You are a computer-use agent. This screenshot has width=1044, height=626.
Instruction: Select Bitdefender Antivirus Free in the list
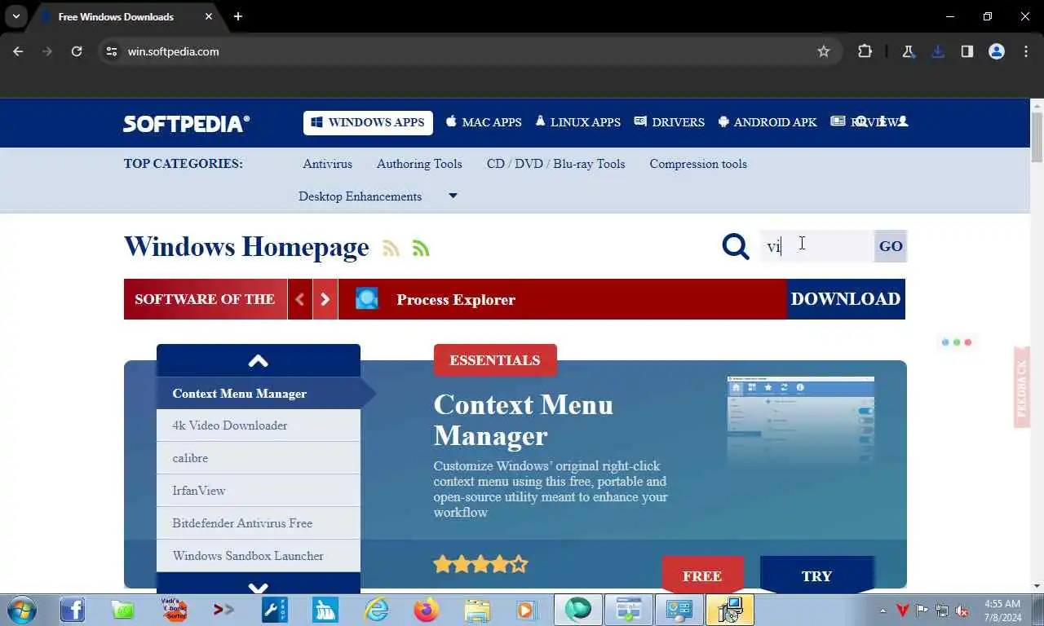[x=259, y=523]
